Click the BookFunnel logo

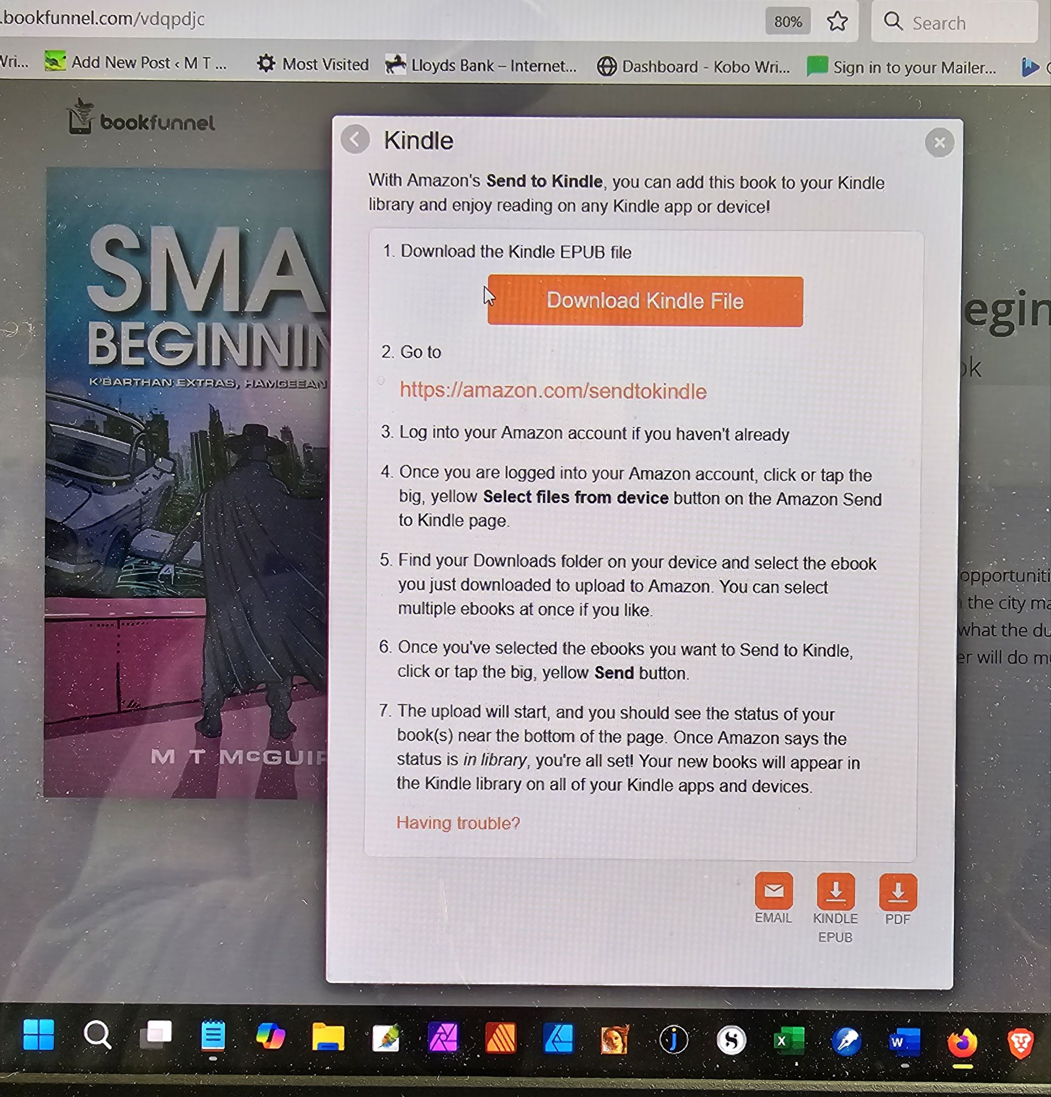pyautogui.click(x=141, y=119)
